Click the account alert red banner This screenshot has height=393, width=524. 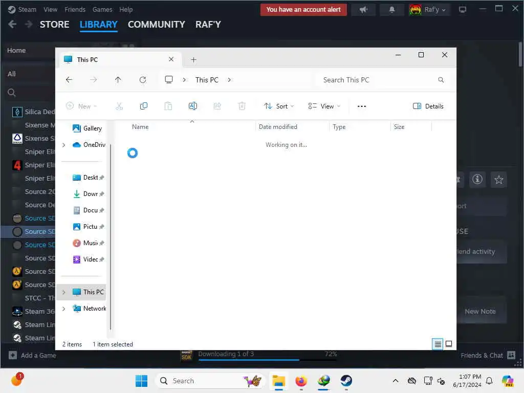pyautogui.click(x=303, y=10)
